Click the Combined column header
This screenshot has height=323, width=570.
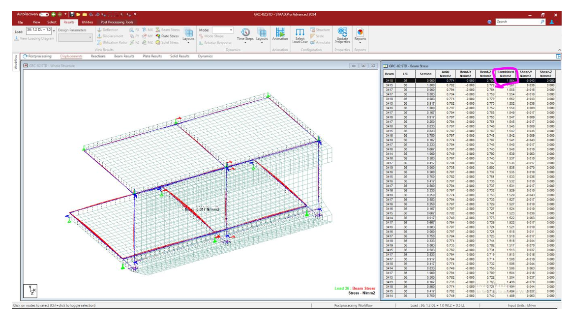point(506,74)
